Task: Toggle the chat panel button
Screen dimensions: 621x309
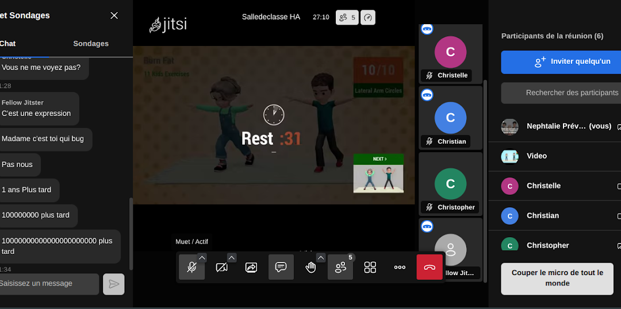Action: 281,267
